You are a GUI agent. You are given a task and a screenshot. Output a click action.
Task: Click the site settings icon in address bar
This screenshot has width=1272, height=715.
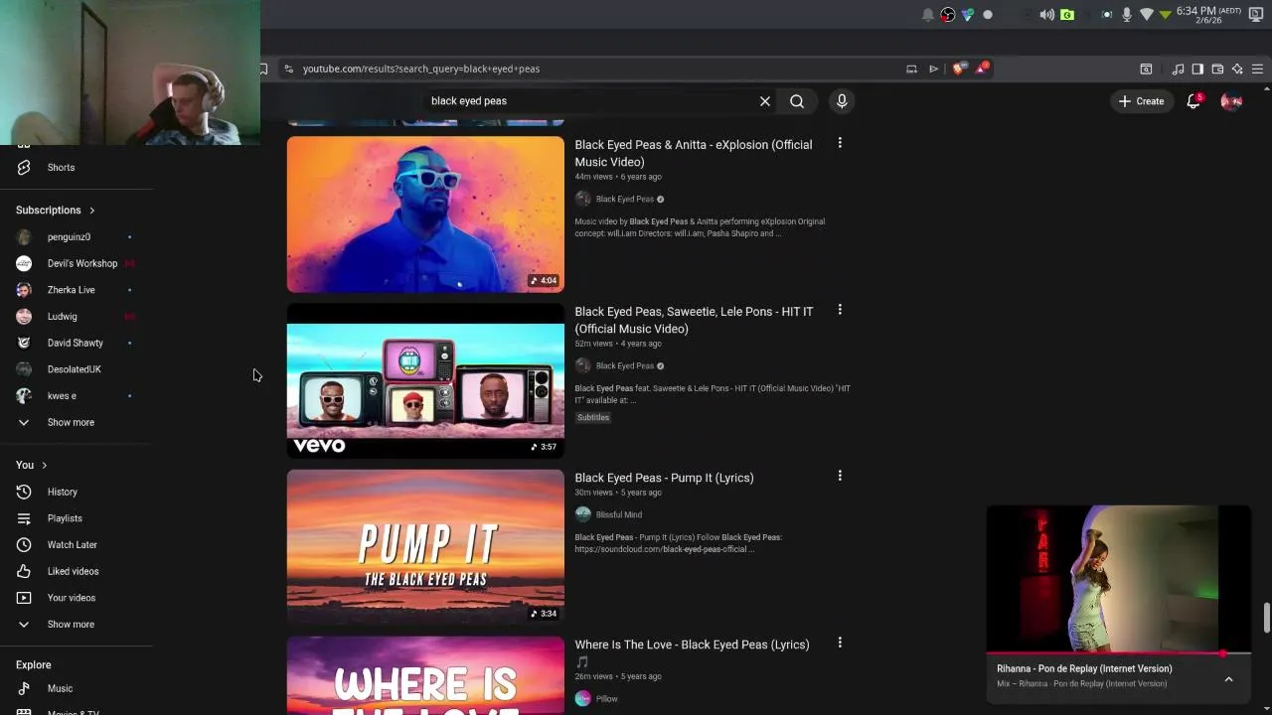coord(288,69)
